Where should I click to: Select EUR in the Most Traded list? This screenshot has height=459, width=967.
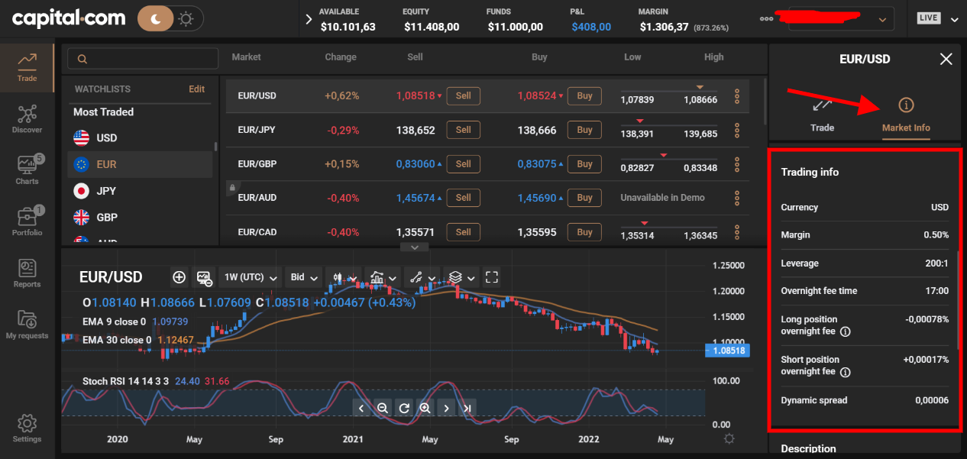[x=106, y=164]
